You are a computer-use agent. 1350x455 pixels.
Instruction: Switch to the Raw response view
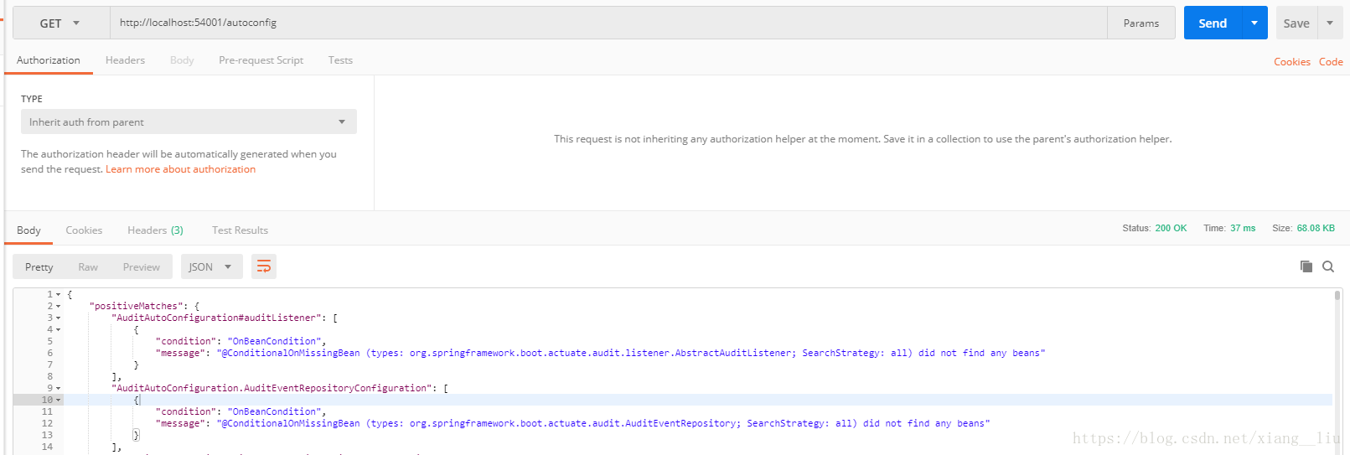coord(88,267)
